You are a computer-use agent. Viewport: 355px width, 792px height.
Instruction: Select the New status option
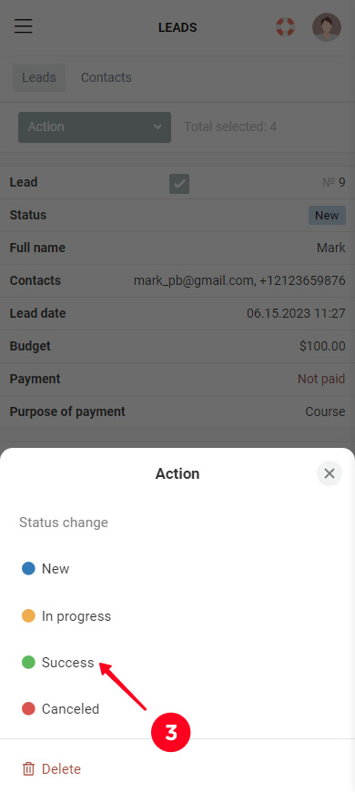click(x=56, y=569)
